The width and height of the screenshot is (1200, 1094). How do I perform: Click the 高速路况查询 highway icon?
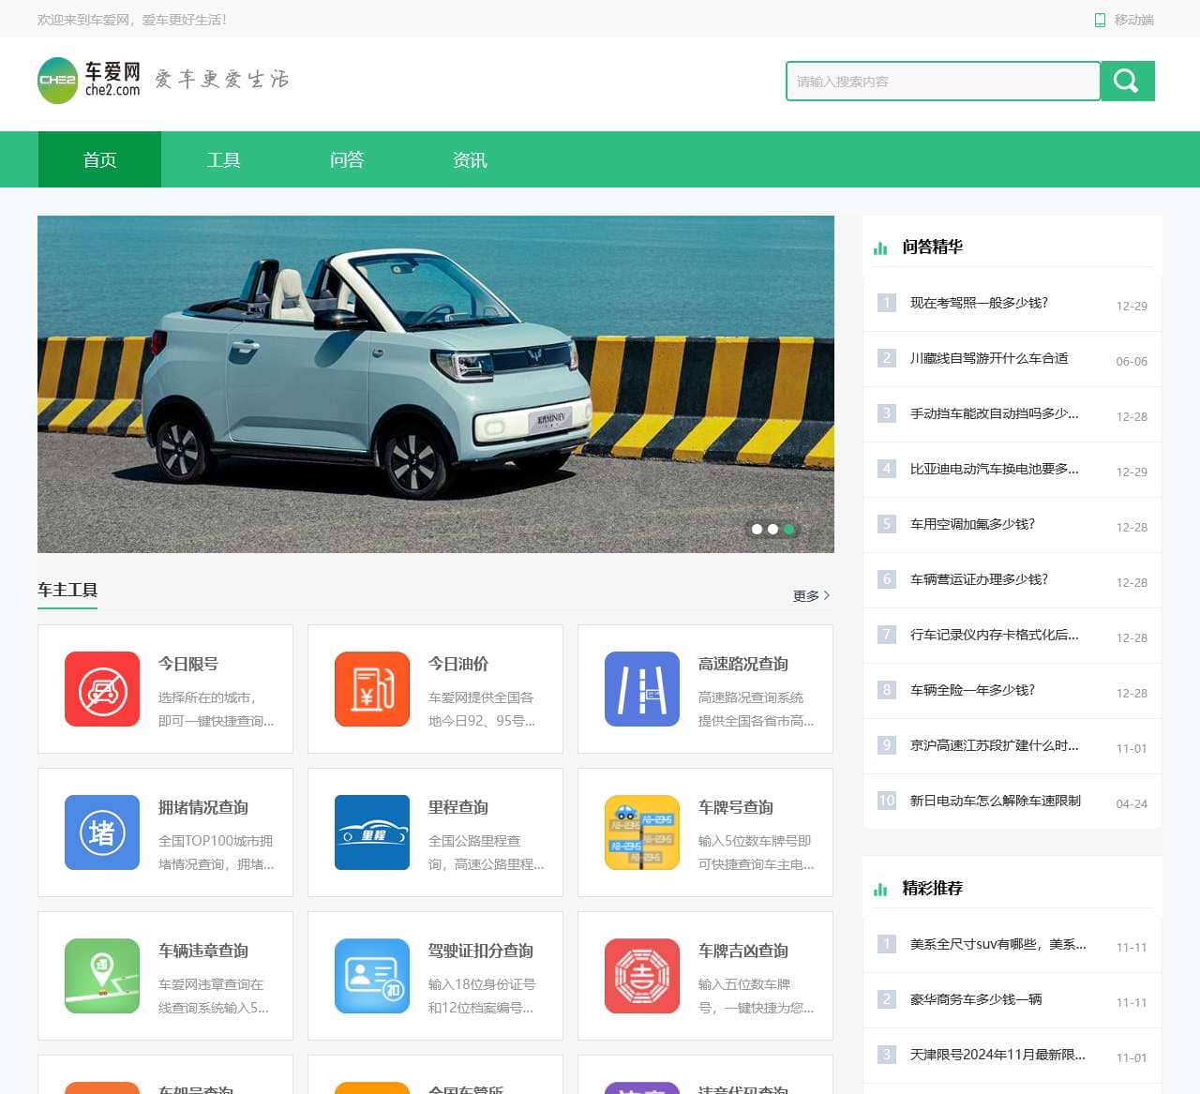tap(642, 689)
